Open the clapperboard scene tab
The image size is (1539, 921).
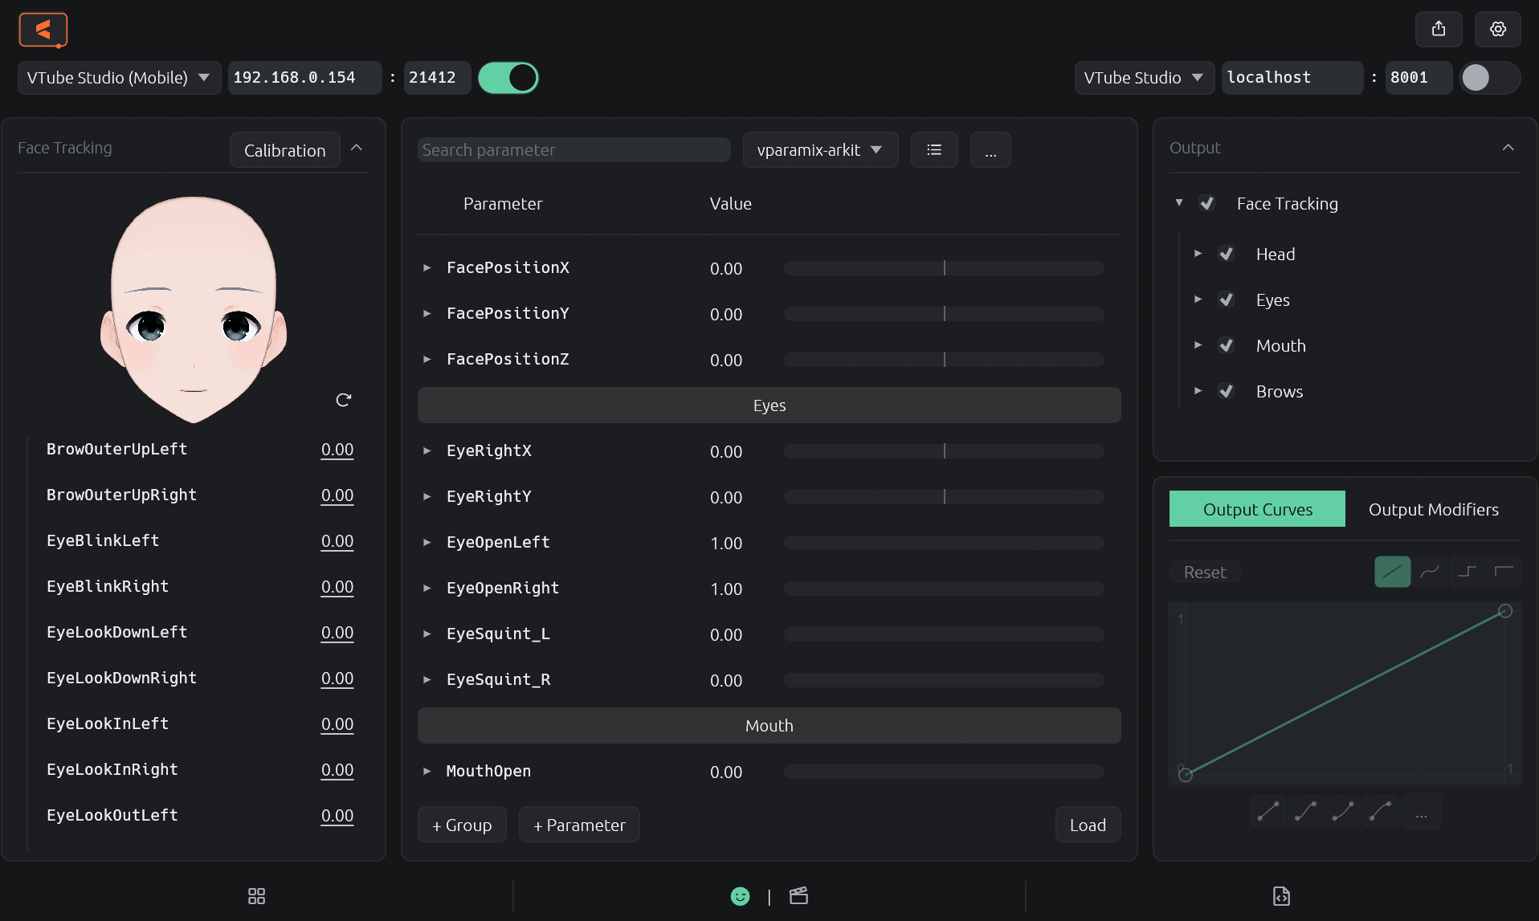(798, 896)
